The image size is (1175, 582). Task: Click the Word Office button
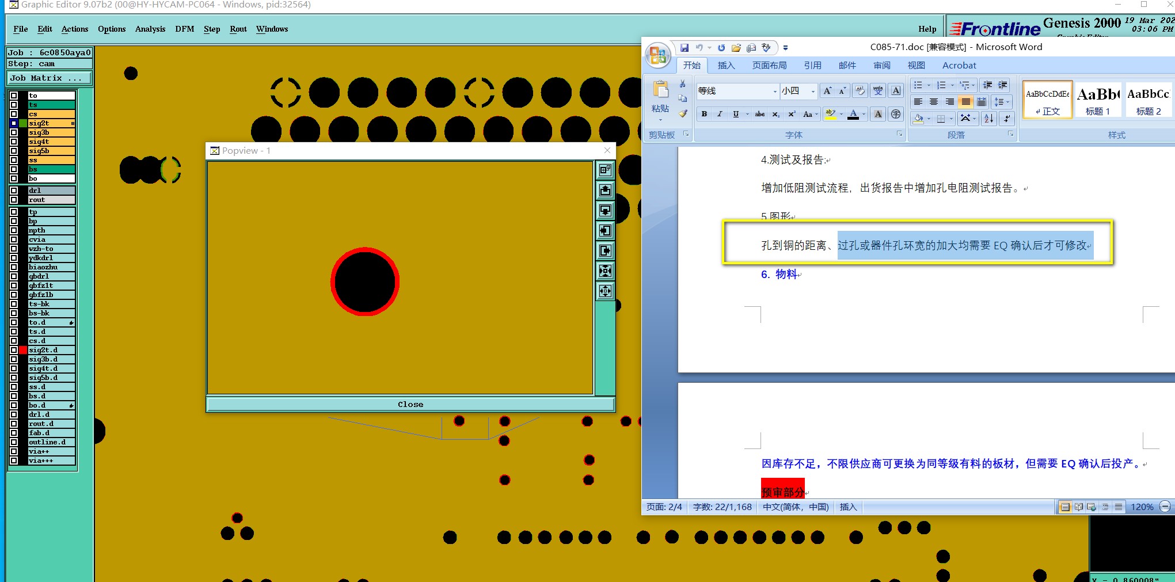[657, 55]
